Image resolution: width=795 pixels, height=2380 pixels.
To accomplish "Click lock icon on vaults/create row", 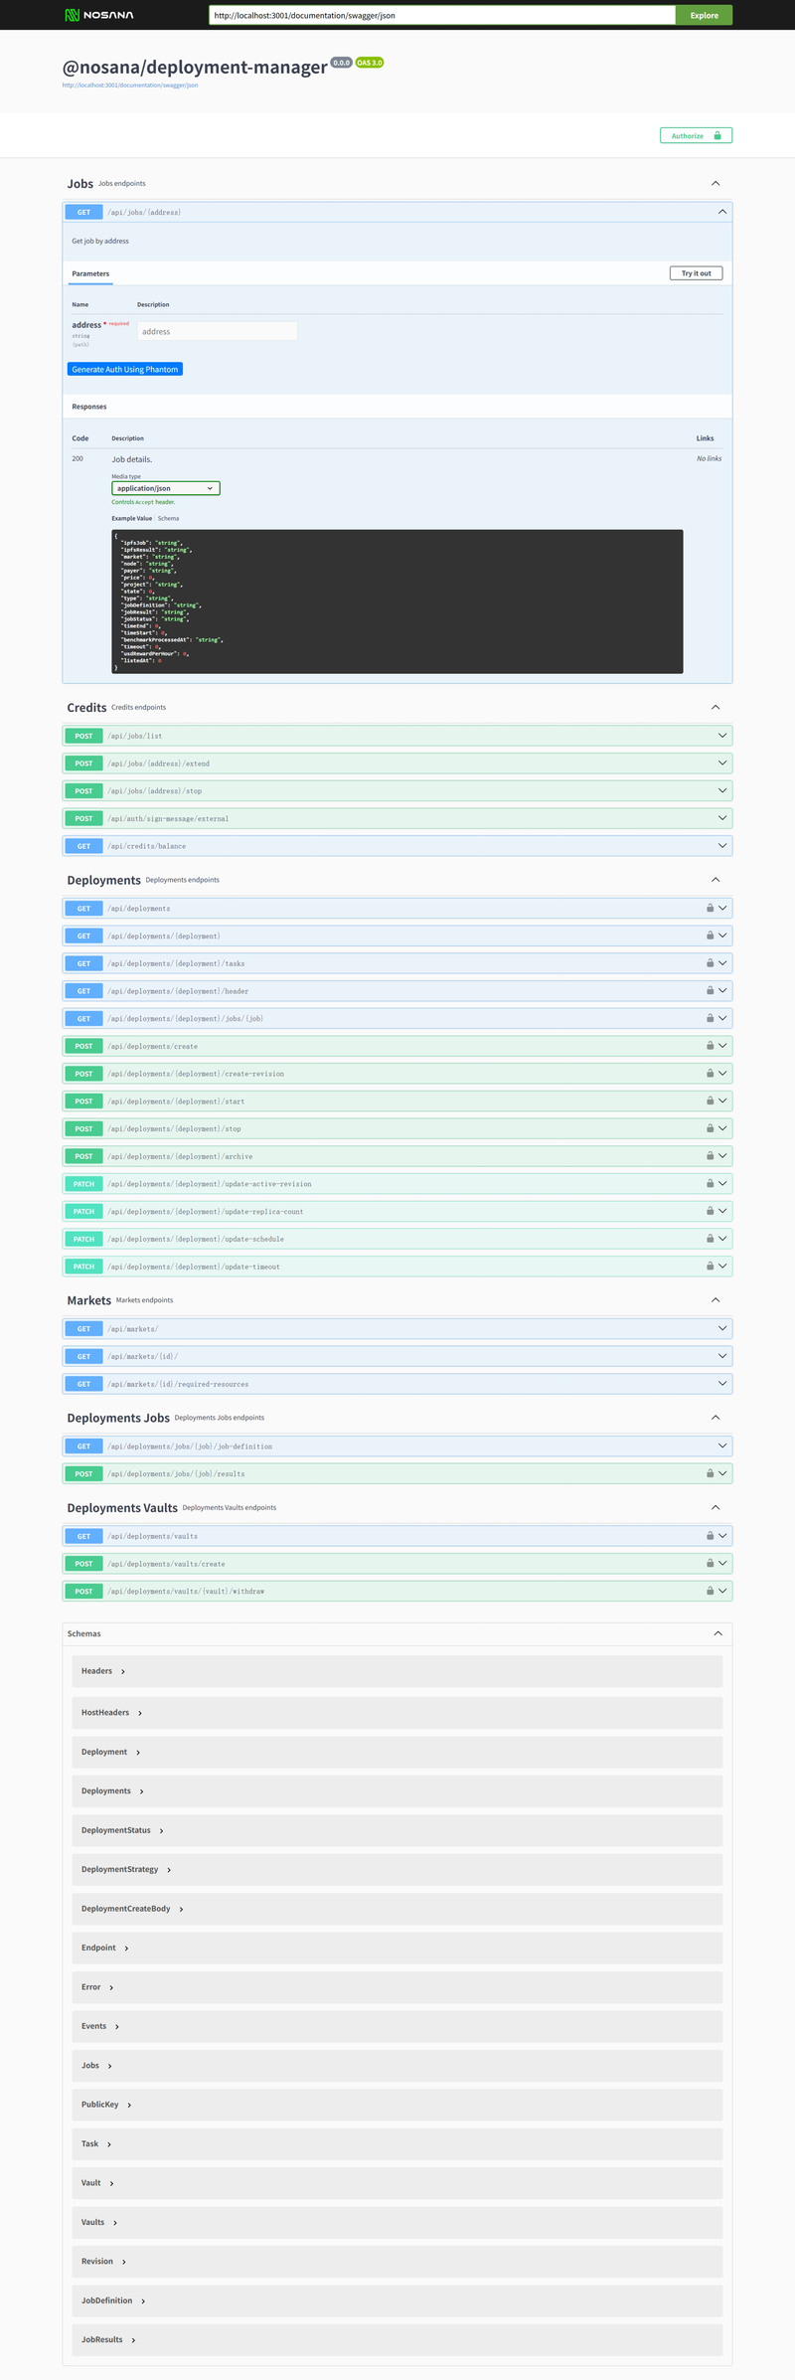I will pos(710,1563).
